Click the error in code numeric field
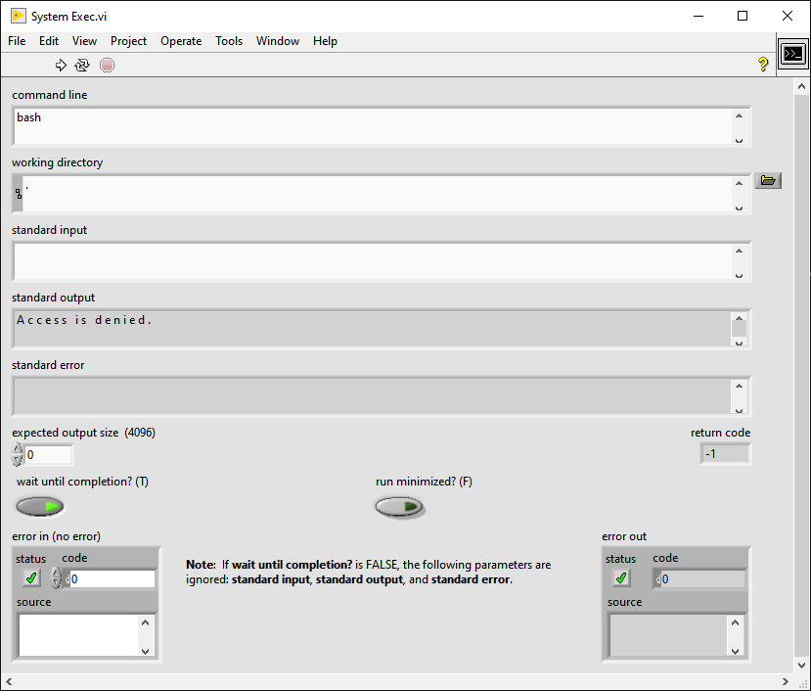 [112, 578]
